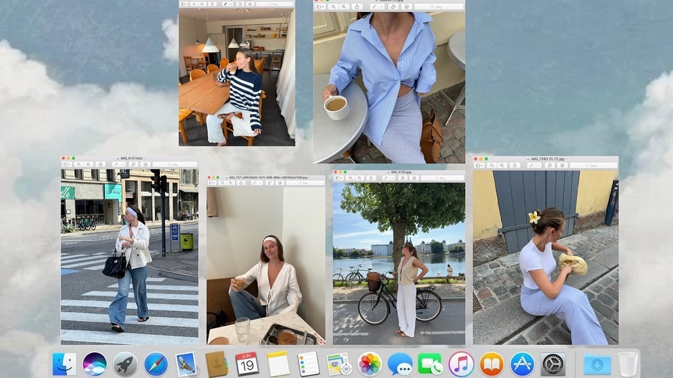Zoom out in the IMG_4147.heic window
The image size is (673, 378).
tap(78, 164)
